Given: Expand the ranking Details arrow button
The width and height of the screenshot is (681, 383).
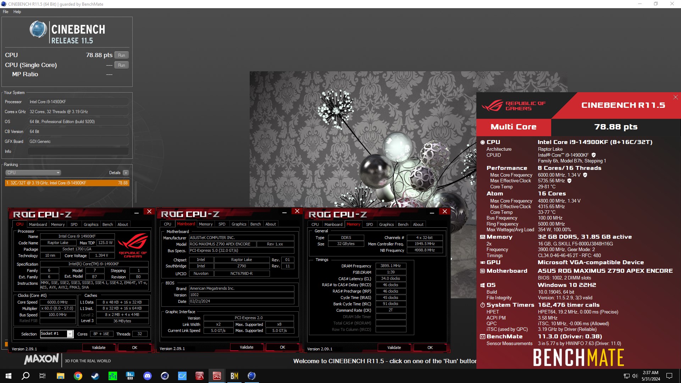Looking at the screenshot, I should pyautogui.click(x=126, y=173).
